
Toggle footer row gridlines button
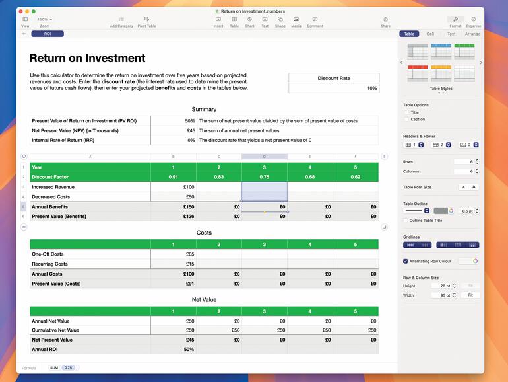(472, 245)
